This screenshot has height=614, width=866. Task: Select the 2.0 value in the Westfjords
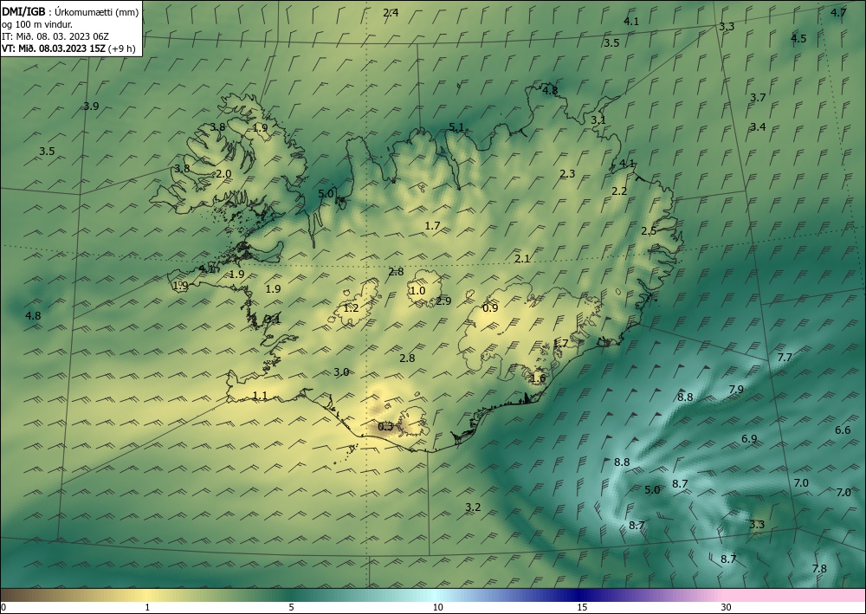(223, 174)
